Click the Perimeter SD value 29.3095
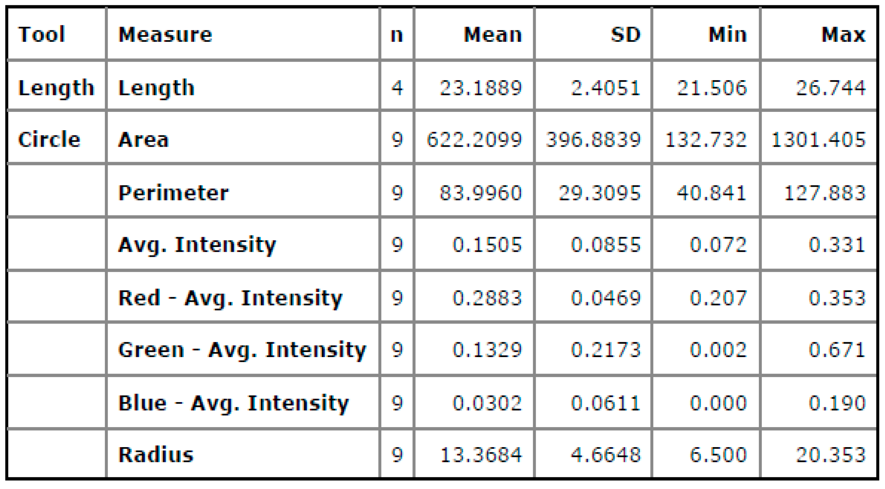The width and height of the screenshot is (885, 489). (599, 193)
